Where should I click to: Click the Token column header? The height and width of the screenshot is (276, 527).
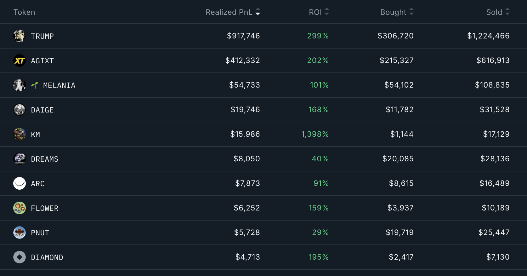(24, 12)
